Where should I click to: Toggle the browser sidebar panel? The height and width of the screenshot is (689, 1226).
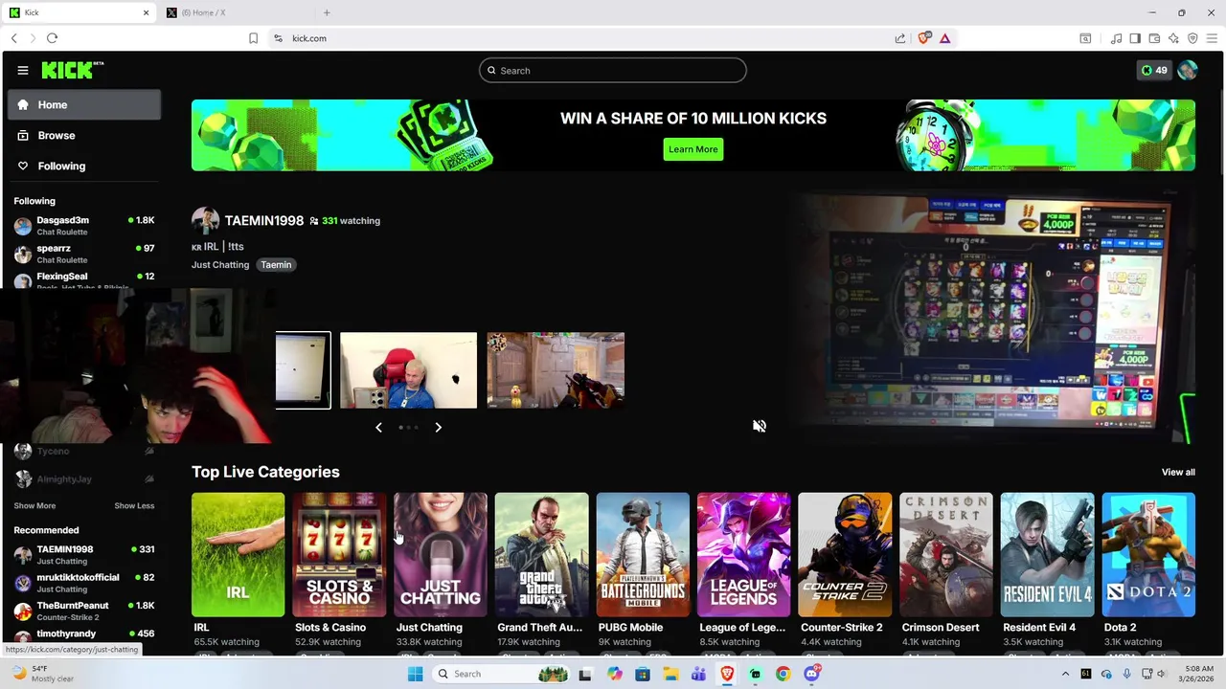tap(1135, 38)
